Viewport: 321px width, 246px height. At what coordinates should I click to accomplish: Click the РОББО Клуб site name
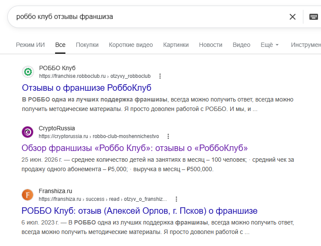tap(57, 68)
